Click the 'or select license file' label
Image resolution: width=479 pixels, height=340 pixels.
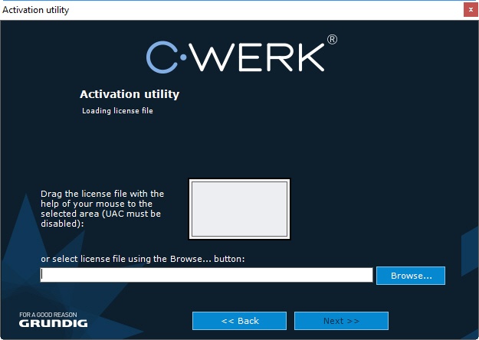click(x=143, y=259)
